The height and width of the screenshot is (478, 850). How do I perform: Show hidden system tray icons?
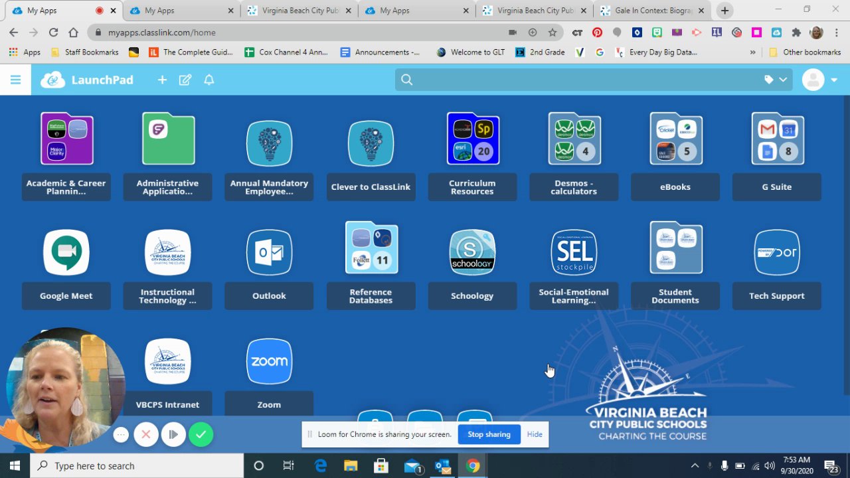click(x=695, y=465)
